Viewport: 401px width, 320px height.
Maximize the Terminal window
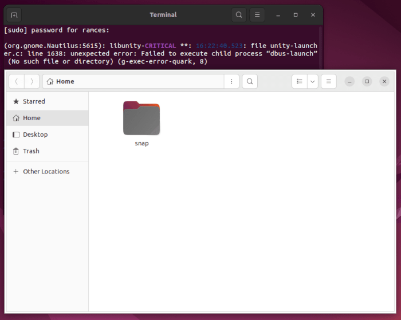(296, 15)
